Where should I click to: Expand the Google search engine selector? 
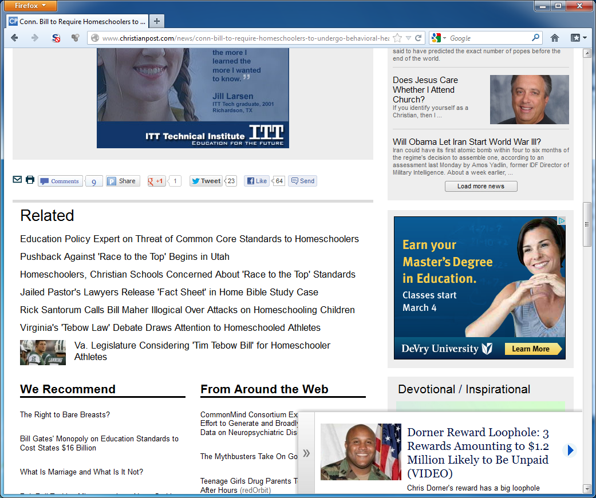coord(439,38)
